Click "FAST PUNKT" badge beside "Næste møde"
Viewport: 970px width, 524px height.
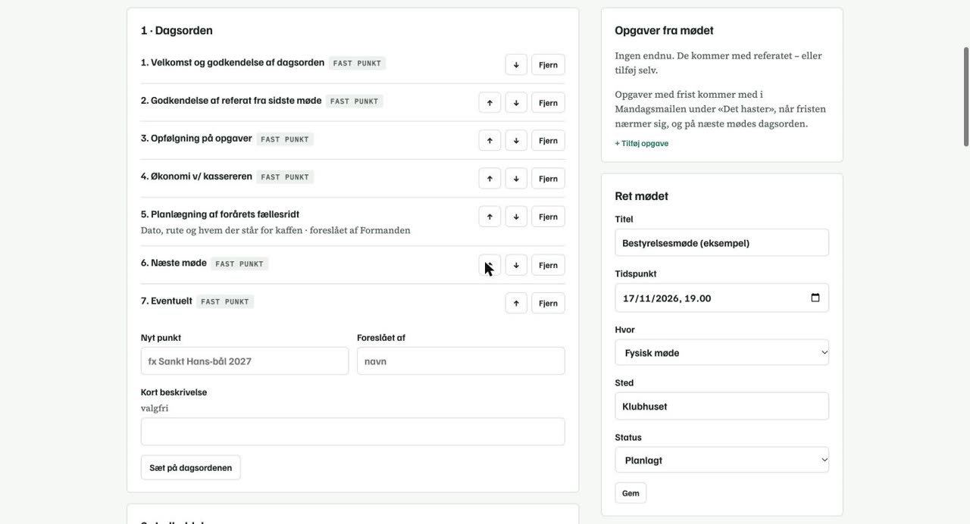(x=239, y=264)
